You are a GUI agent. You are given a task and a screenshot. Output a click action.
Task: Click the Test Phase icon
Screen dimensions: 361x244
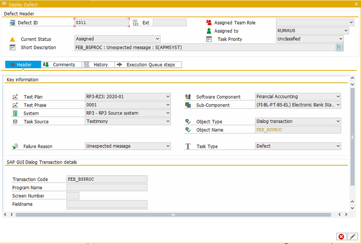15,105
